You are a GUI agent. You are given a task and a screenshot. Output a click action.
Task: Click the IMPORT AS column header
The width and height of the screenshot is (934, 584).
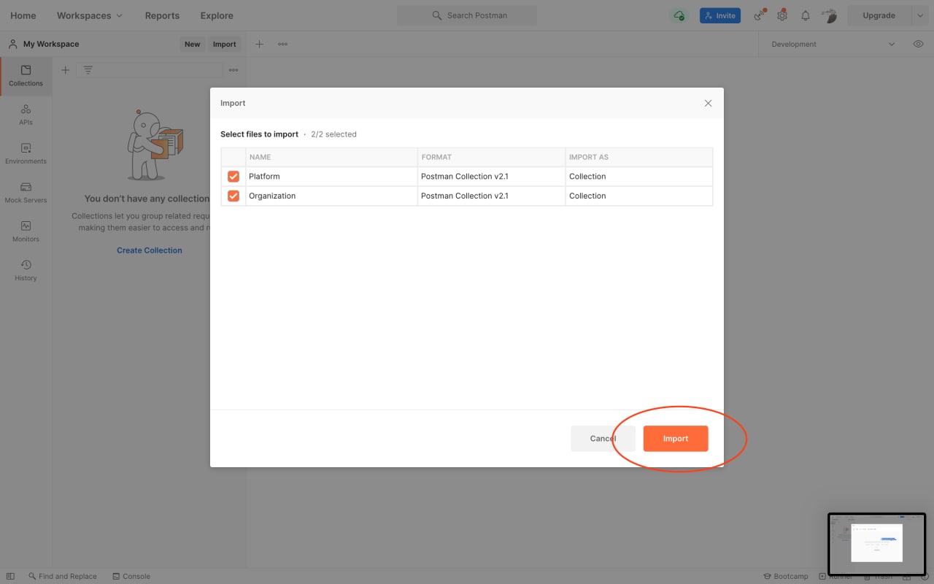[639, 157]
